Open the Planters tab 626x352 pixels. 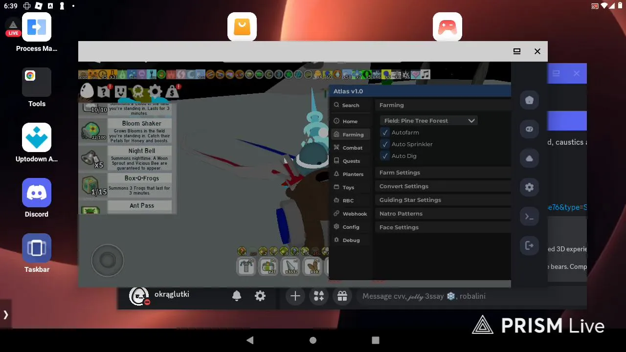click(x=351, y=174)
